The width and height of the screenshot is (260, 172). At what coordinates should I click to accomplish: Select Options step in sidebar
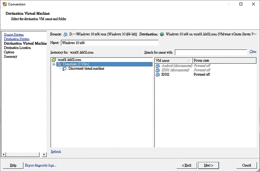(9, 52)
